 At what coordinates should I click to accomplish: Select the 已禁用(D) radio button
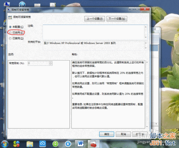(10, 38)
